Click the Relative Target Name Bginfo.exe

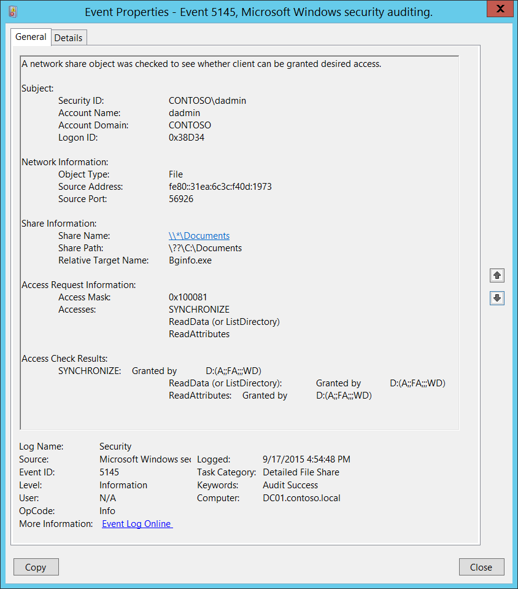click(x=190, y=260)
